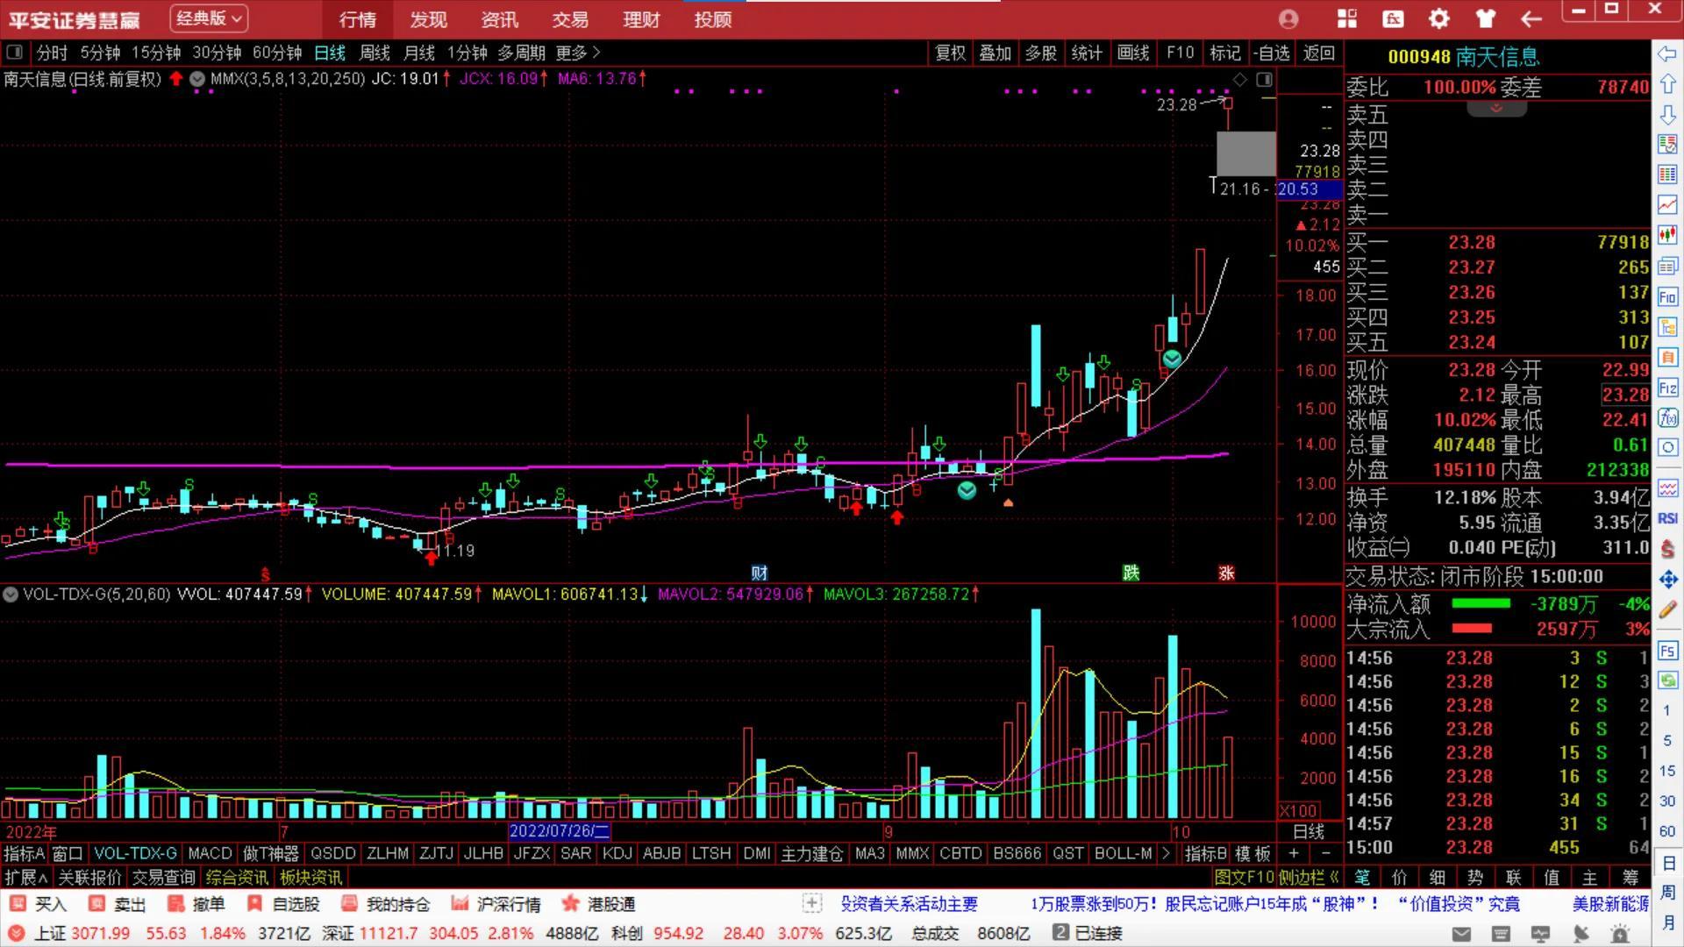Toggle 侧边栏 sidebar collapse

tap(1308, 877)
